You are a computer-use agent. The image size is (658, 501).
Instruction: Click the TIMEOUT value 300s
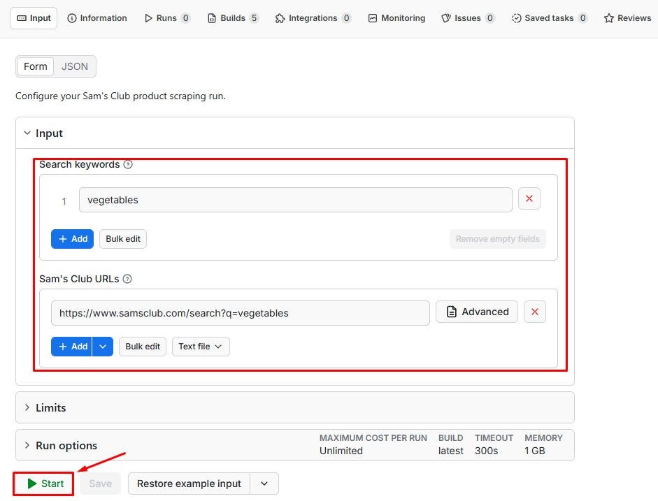[487, 451]
